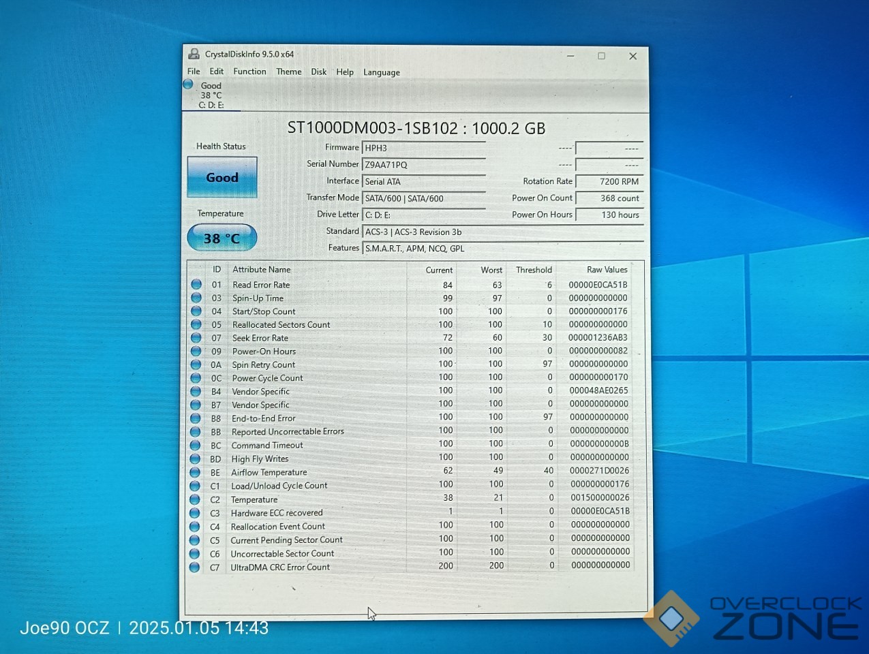Viewport: 869px width, 654px height.
Task: Open the File menu
Action: click(194, 72)
